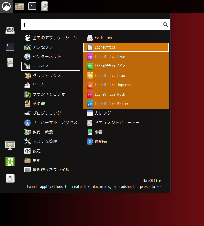Image resolution: width=204 pixels, height=226 pixels.
Task: Select グラフィックス category
Action: pos(51,76)
